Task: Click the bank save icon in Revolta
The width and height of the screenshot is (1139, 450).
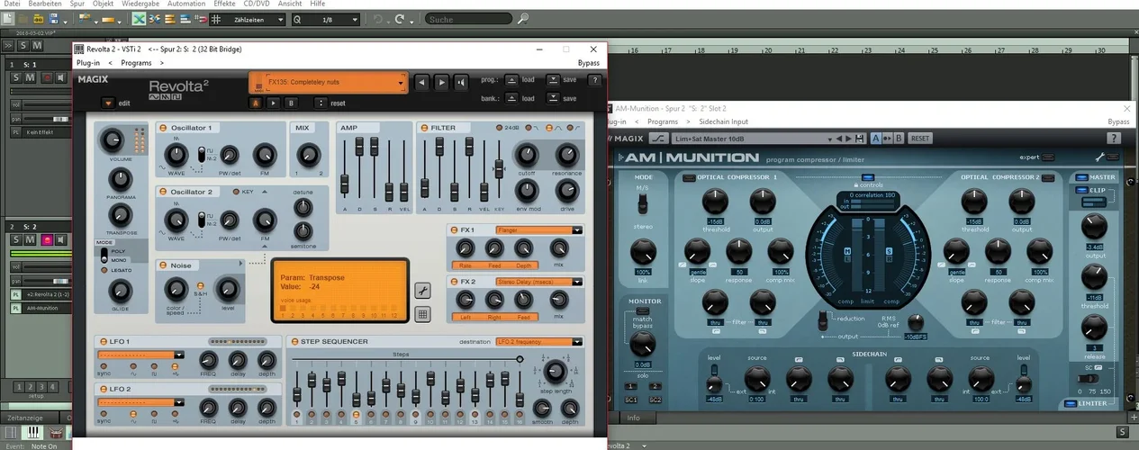Action: coord(553,99)
